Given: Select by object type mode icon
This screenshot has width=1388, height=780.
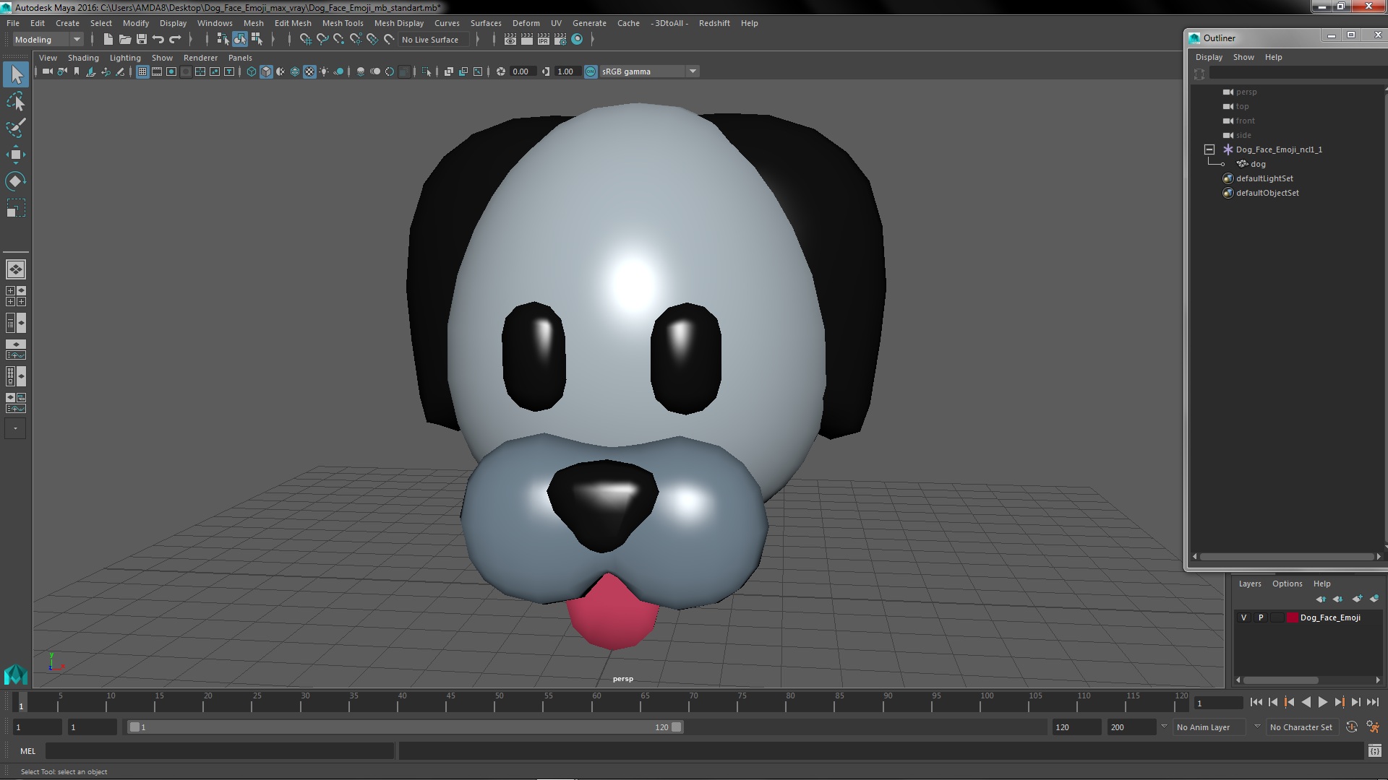Looking at the screenshot, I should [x=239, y=40].
